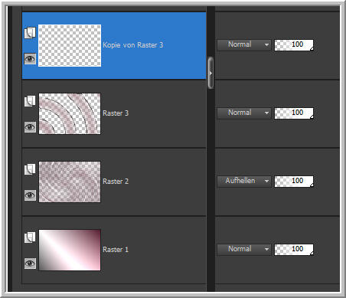The height and width of the screenshot is (298, 346).
Task: Hide the Kopie von Raster 3 layer
Action: (x=30, y=59)
